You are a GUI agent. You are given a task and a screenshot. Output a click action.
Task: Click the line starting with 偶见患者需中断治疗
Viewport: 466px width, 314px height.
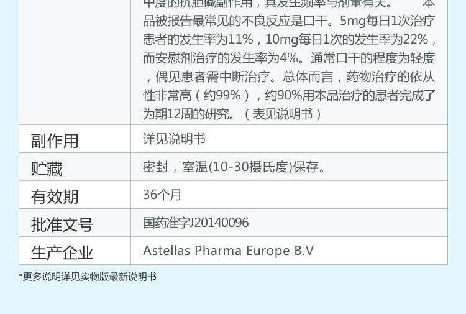(289, 77)
